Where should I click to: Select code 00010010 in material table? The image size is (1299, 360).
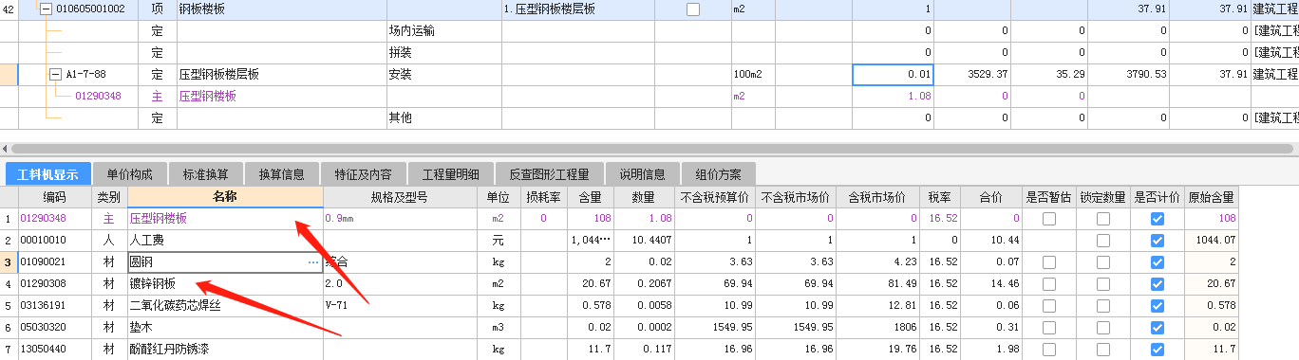pos(54,241)
